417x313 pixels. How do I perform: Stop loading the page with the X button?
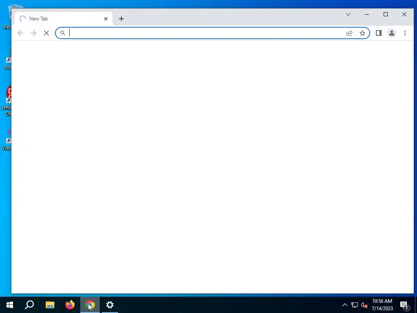coord(46,33)
